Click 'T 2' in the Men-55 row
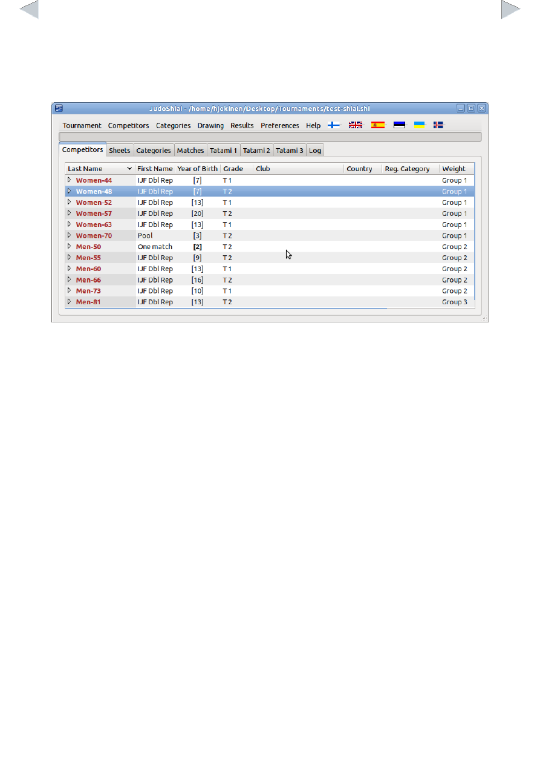 (228, 258)
